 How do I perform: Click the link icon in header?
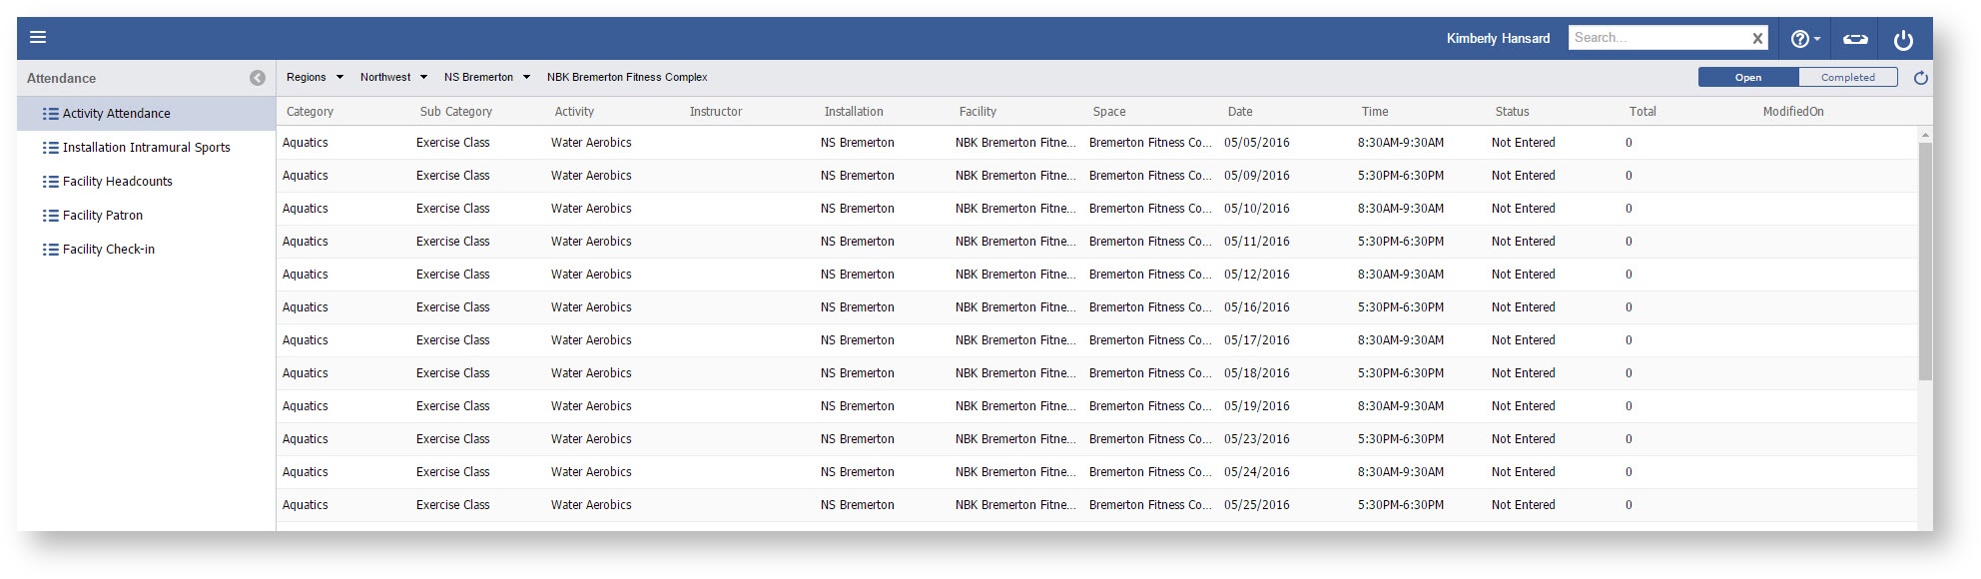[1855, 39]
